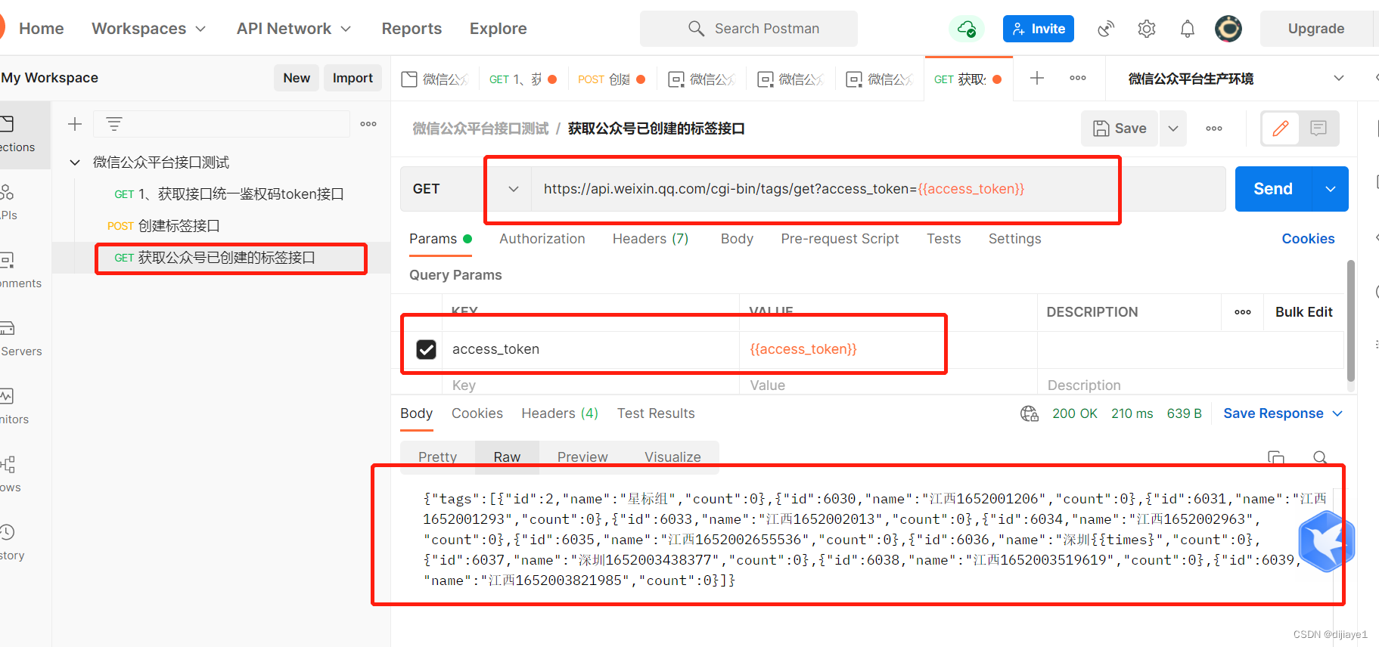Click the Upgrade button
Image resolution: width=1379 pixels, height=647 pixels.
1316,29
